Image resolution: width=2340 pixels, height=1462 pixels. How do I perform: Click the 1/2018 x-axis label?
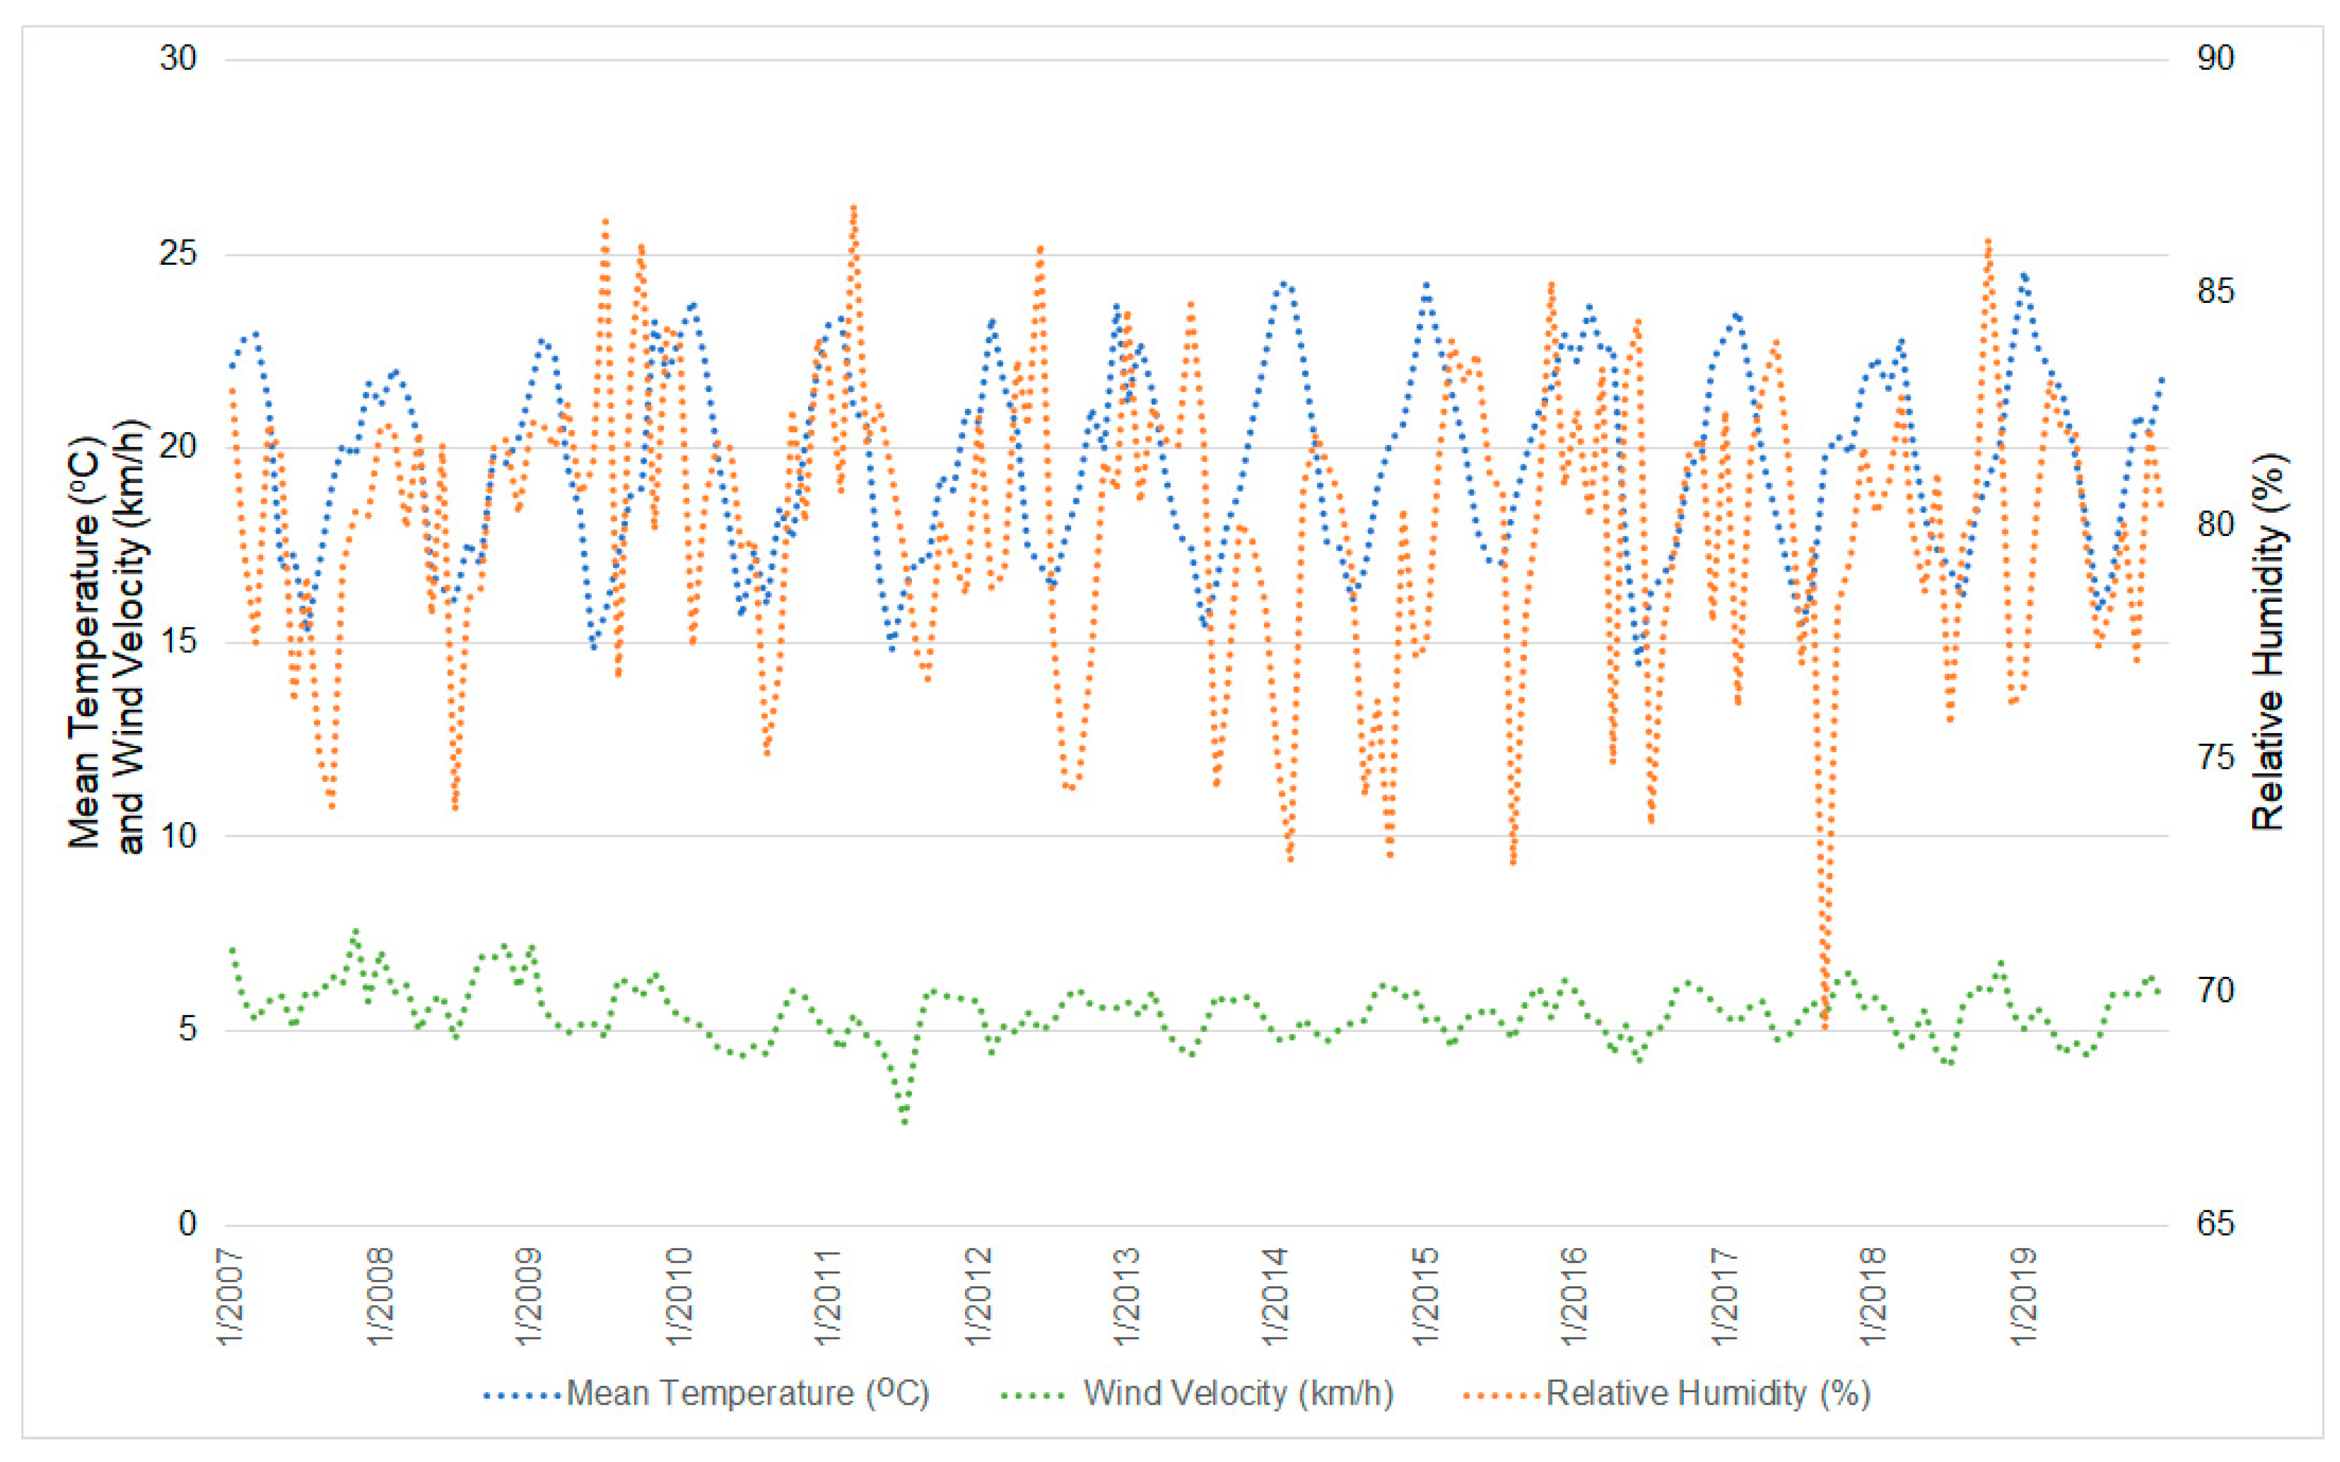(1874, 1295)
